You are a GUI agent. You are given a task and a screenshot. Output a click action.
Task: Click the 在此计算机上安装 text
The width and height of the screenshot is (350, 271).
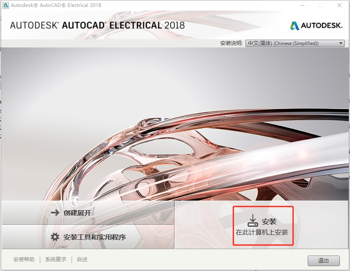[x=262, y=232]
